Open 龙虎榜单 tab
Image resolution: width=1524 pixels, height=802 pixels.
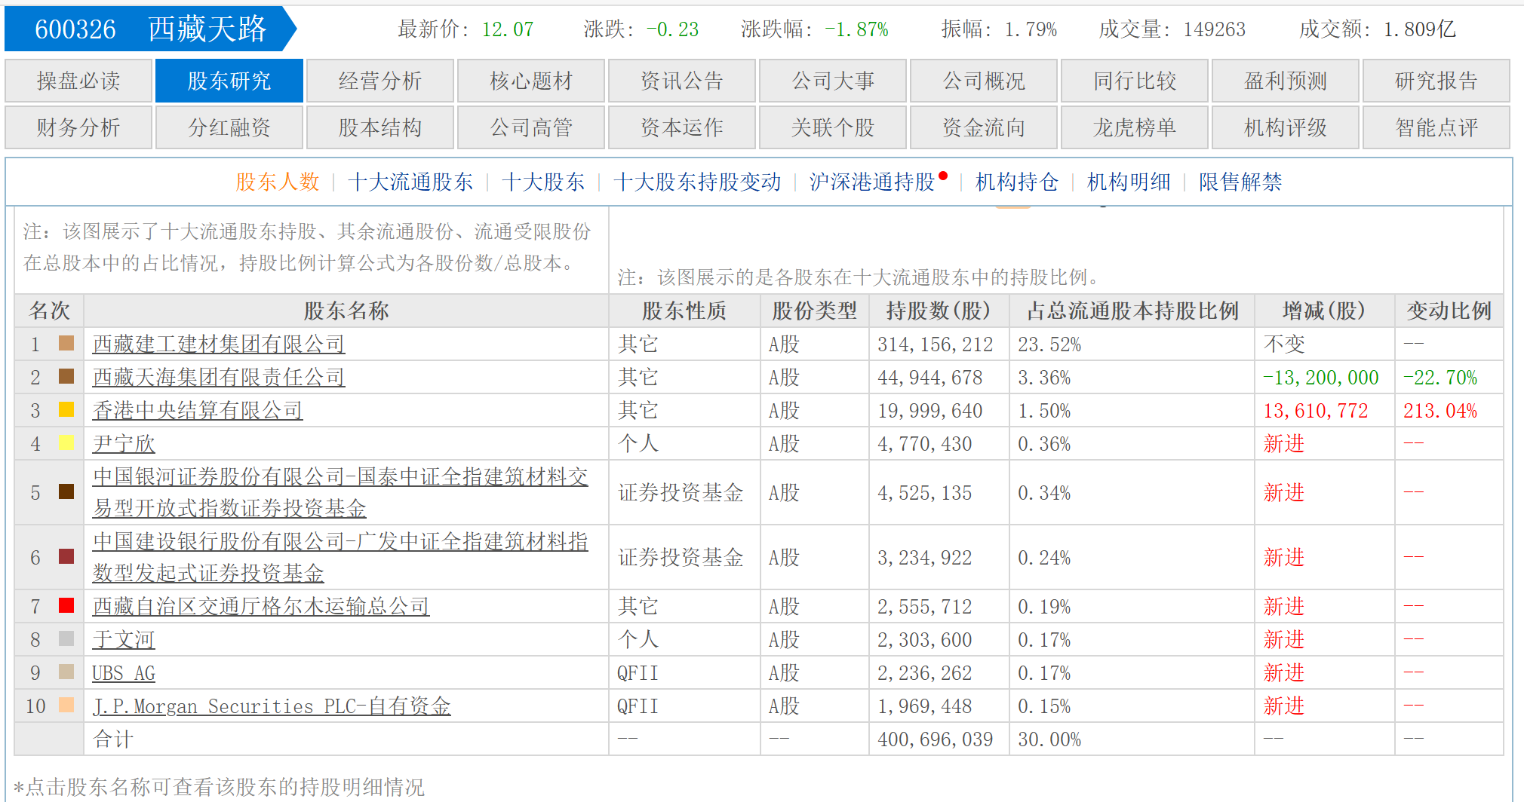pyautogui.click(x=1135, y=127)
